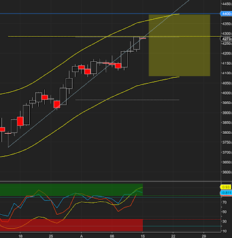Click the oscillator axis label 30
This screenshot has height=238, width=232.
[225, 221]
